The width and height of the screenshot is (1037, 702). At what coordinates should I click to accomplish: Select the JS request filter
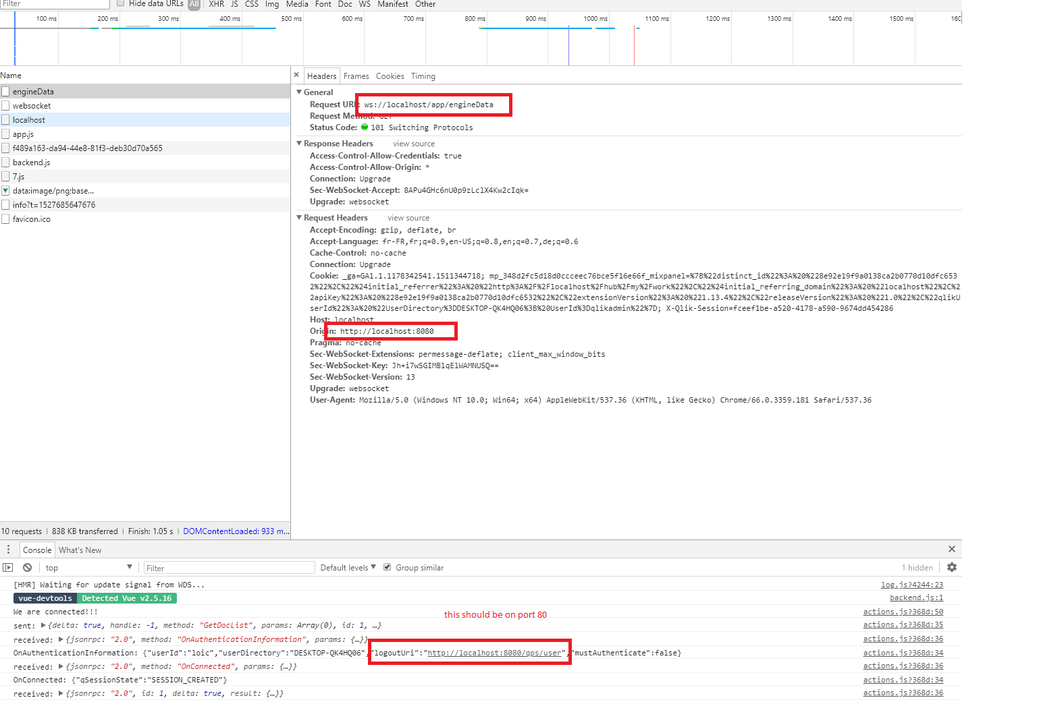point(234,5)
